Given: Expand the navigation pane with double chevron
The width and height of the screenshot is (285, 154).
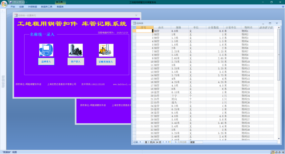Looking at the screenshot, I should (3, 11).
